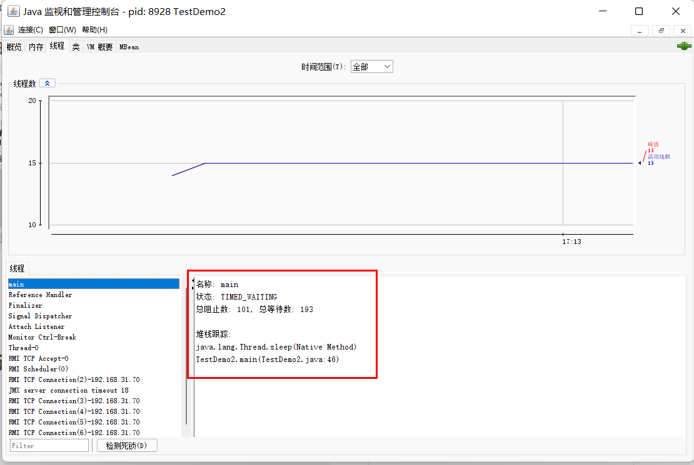Click the Java icon in title bar
This screenshot has height=465, width=694.
pos(13,11)
